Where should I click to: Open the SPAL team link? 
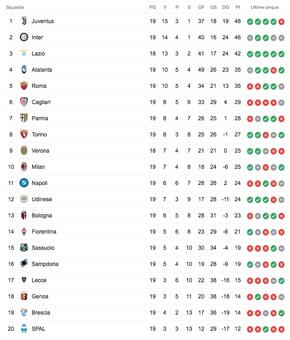coord(38,329)
